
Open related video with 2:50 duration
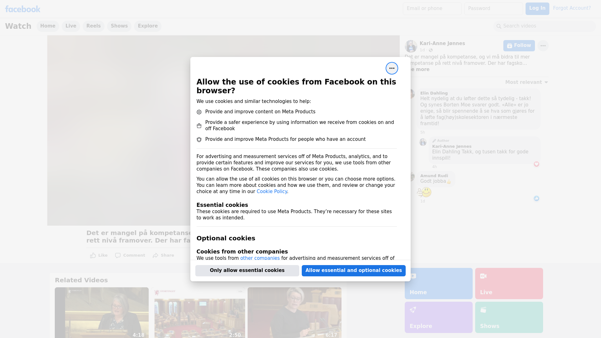click(198, 313)
